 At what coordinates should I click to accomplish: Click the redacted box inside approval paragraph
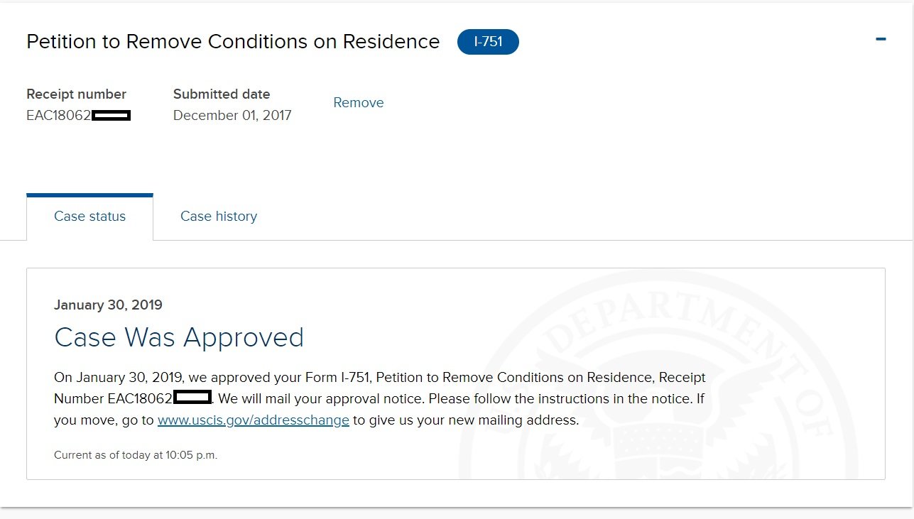(x=192, y=397)
